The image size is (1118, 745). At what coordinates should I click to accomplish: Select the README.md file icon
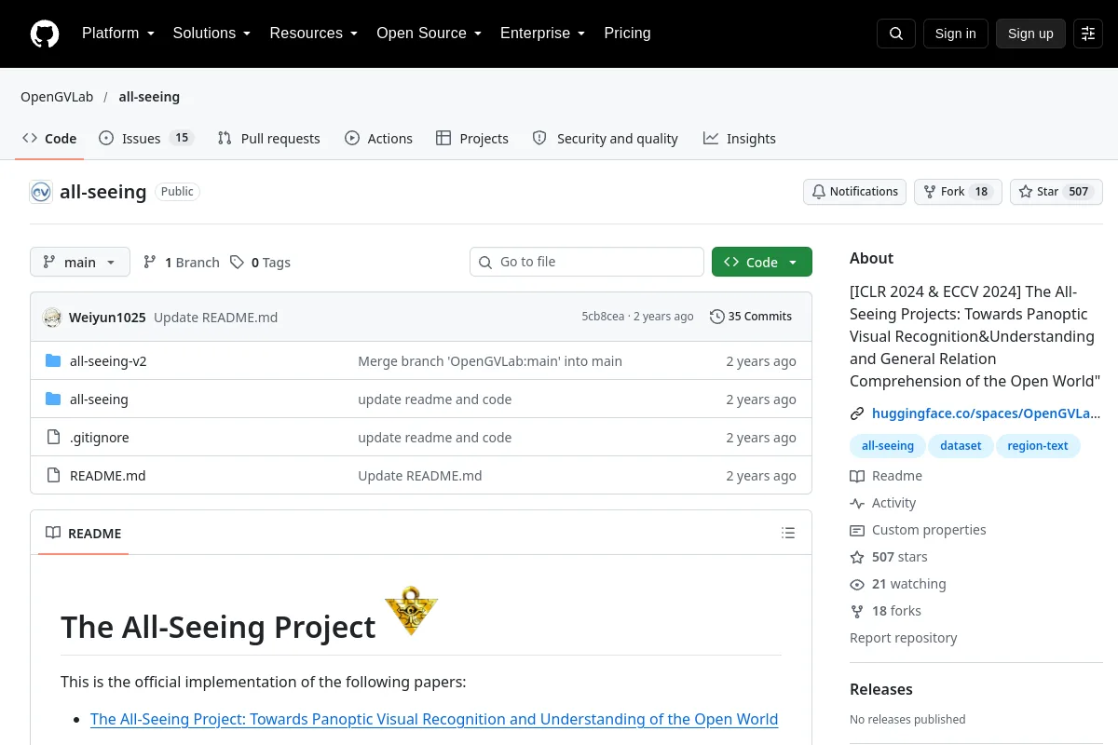53,476
